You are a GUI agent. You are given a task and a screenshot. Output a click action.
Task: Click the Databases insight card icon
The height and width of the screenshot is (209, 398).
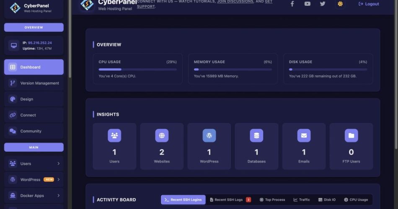[257, 135]
